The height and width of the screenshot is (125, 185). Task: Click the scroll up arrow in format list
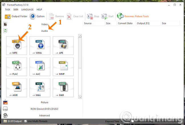(80, 36)
